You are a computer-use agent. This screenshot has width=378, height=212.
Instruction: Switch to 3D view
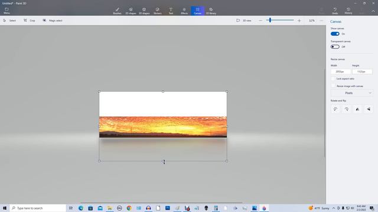(x=244, y=21)
